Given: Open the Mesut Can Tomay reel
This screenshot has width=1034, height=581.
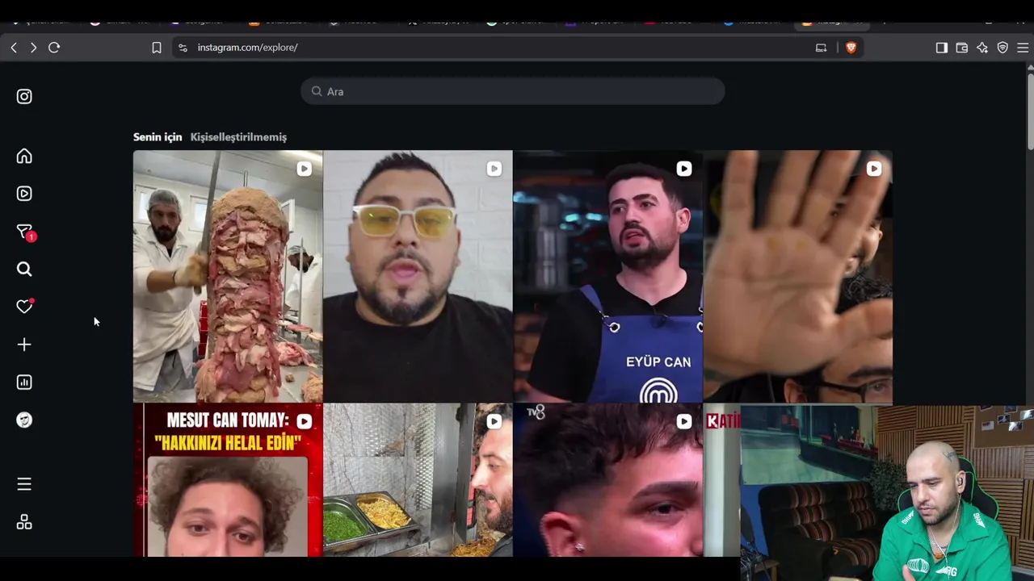Looking at the screenshot, I should pos(228,480).
